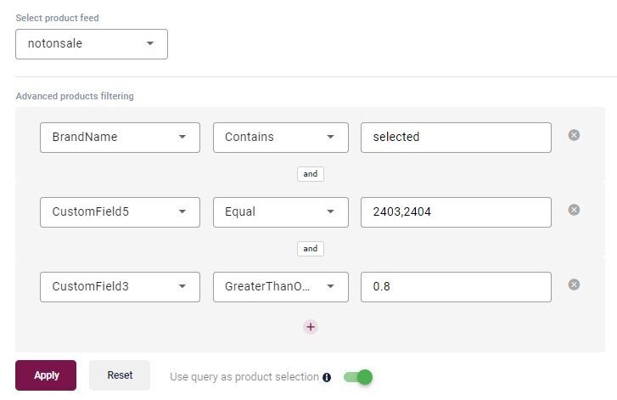Expand the Contains operator dropdown

[x=280, y=138]
